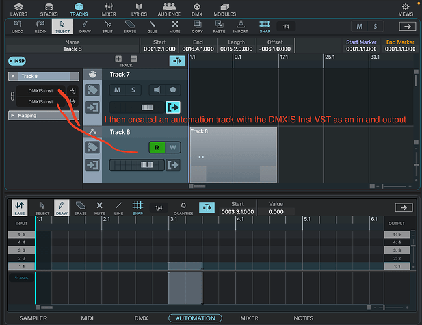Viewport: 422px width, 325px height.
Task: Click Track 8 input routing icon
Action: [x=92, y=165]
